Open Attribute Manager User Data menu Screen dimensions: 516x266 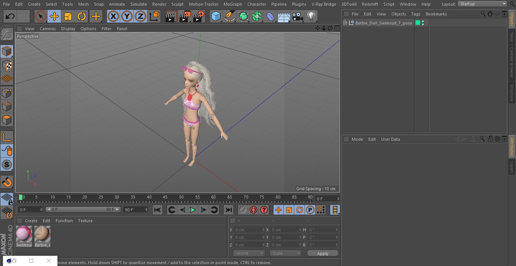pyautogui.click(x=391, y=139)
